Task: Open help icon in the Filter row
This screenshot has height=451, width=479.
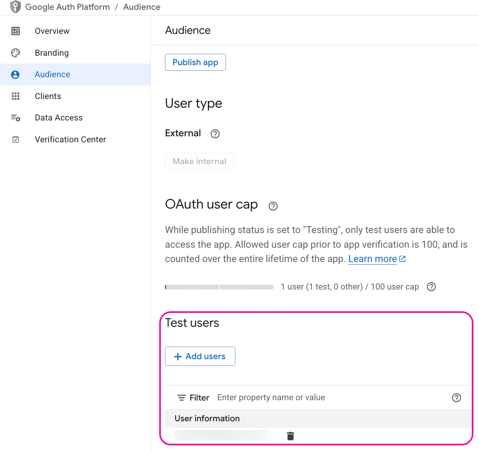Action: (456, 398)
